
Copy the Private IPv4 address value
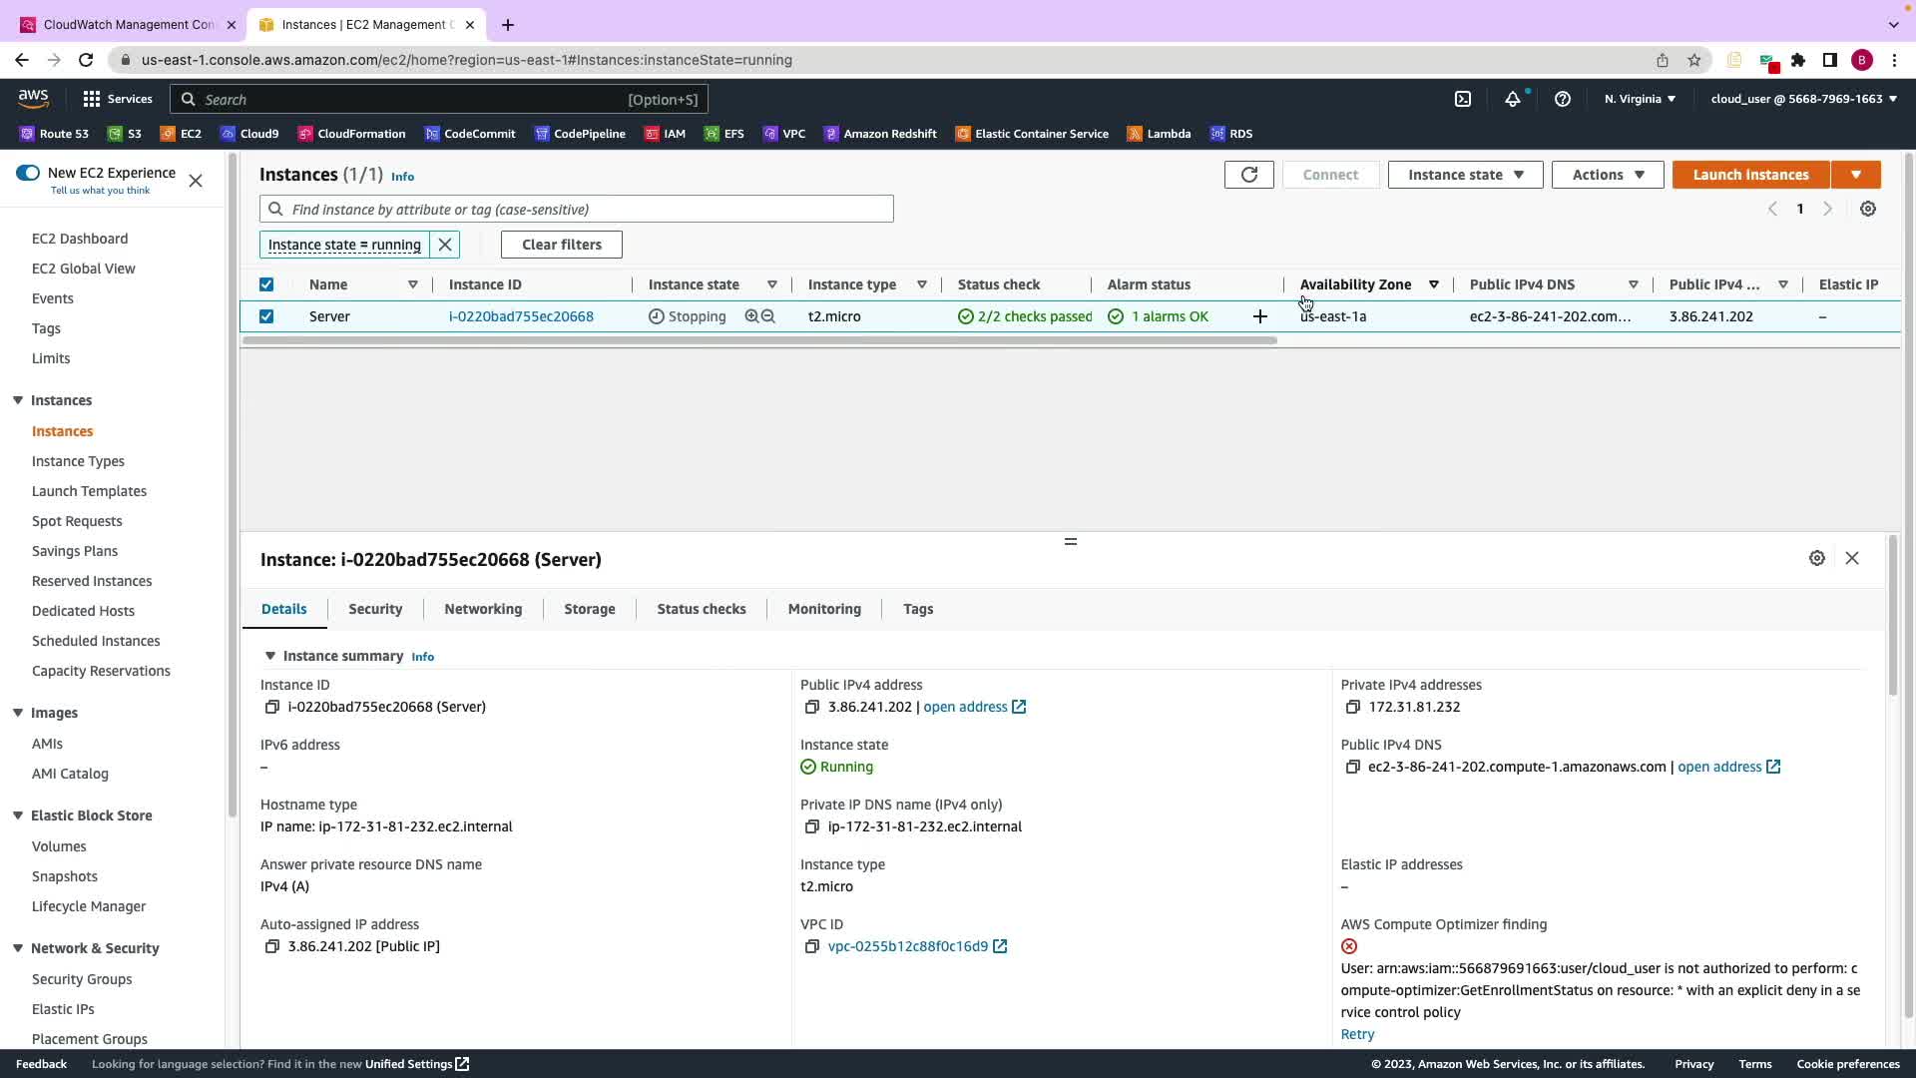pos(1352,707)
